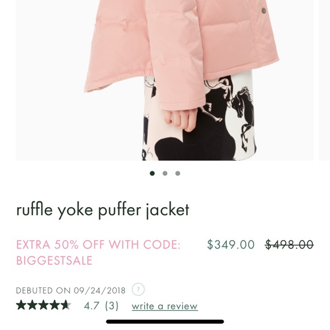Open the question mark help icon beside debut date
The image size is (330, 330).
tap(138, 290)
